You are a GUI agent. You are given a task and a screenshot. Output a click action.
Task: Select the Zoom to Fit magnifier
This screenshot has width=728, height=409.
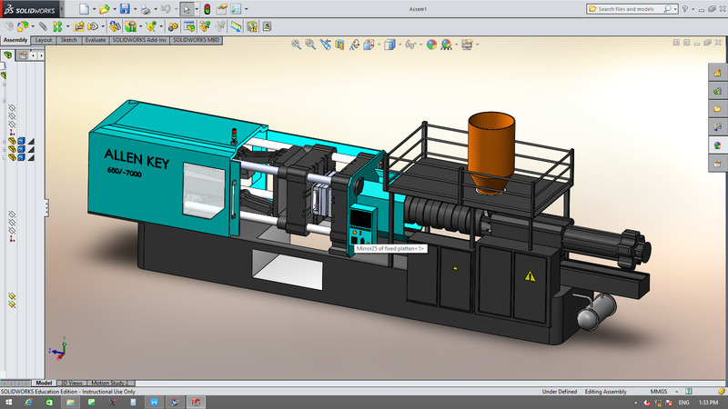click(296, 45)
